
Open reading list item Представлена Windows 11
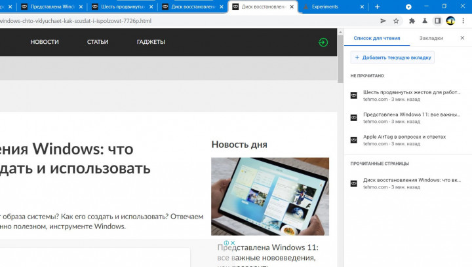[x=408, y=118]
